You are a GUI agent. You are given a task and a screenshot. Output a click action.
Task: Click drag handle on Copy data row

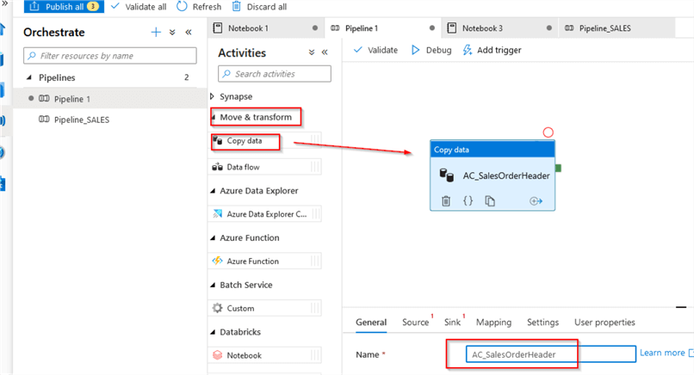(314, 139)
